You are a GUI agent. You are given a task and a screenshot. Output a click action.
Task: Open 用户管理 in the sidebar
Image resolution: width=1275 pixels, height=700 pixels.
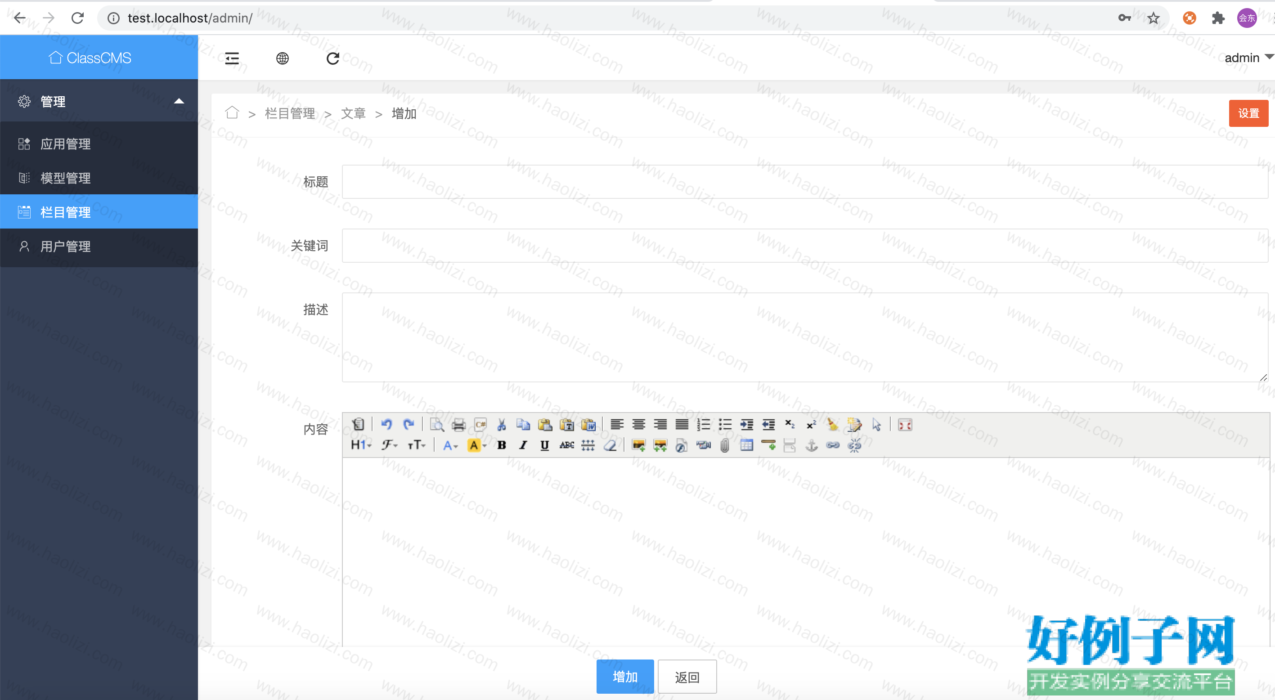99,246
